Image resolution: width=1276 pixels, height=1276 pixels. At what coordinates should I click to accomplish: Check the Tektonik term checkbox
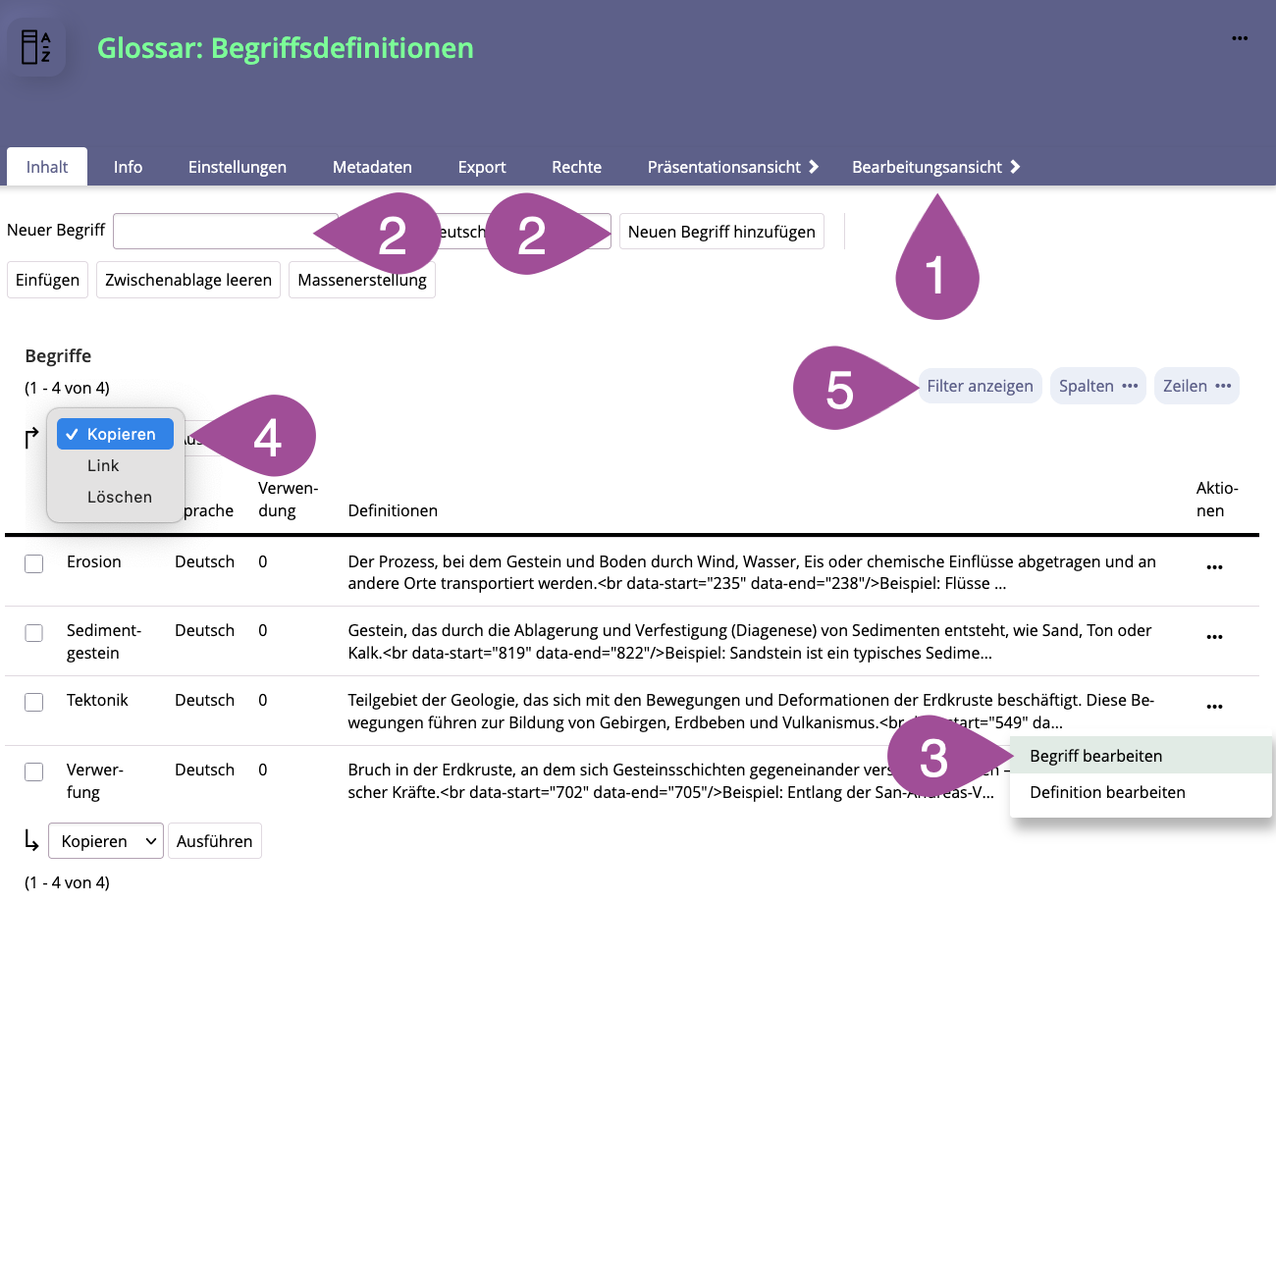(x=34, y=702)
